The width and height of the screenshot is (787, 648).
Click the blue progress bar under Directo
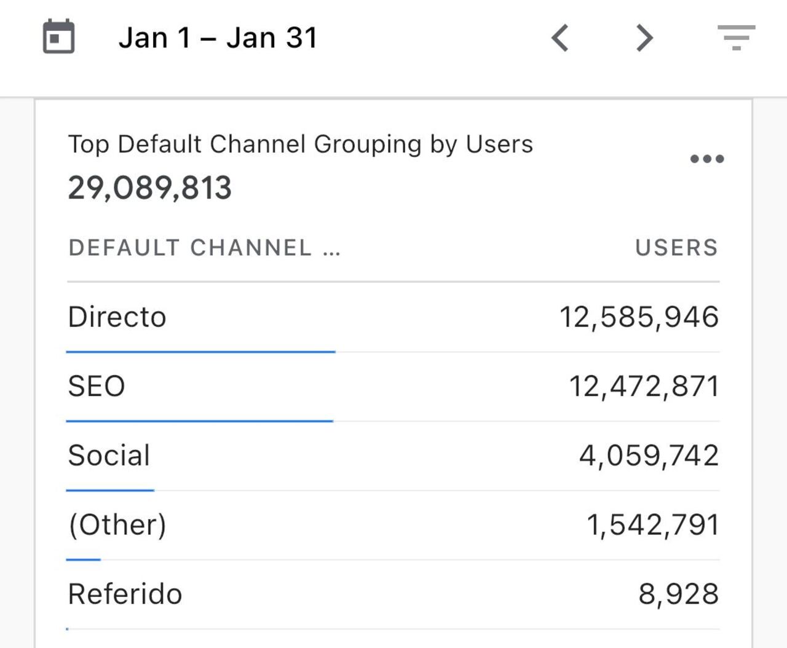pyautogui.click(x=200, y=352)
